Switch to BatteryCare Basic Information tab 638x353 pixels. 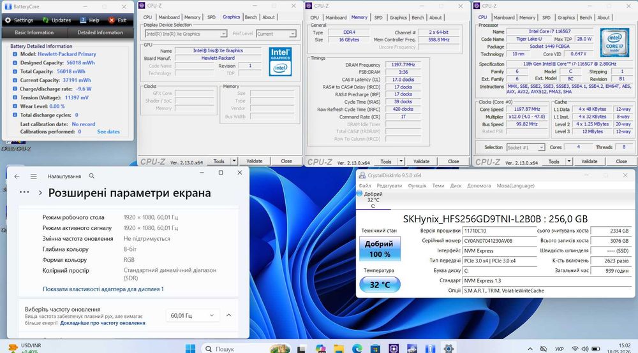click(x=34, y=32)
